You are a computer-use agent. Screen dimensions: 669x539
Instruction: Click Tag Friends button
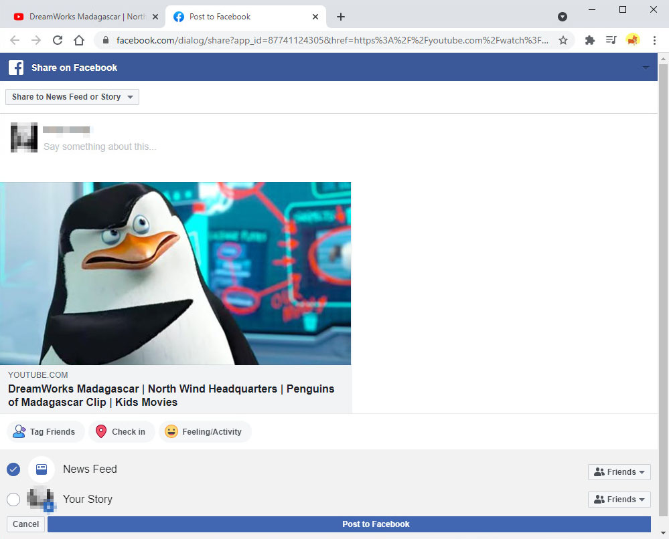tap(46, 431)
